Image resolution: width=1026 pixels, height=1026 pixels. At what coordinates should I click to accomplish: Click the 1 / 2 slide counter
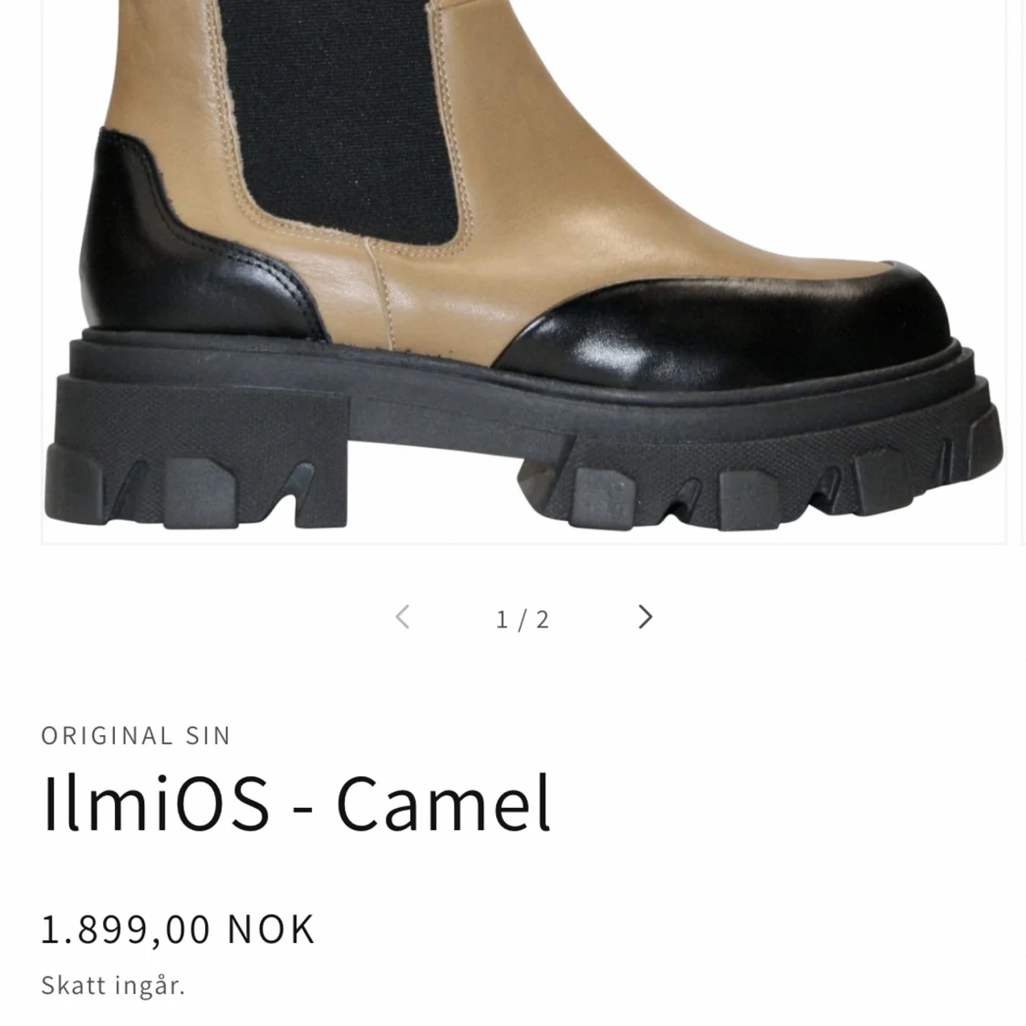(x=523, y=619)
